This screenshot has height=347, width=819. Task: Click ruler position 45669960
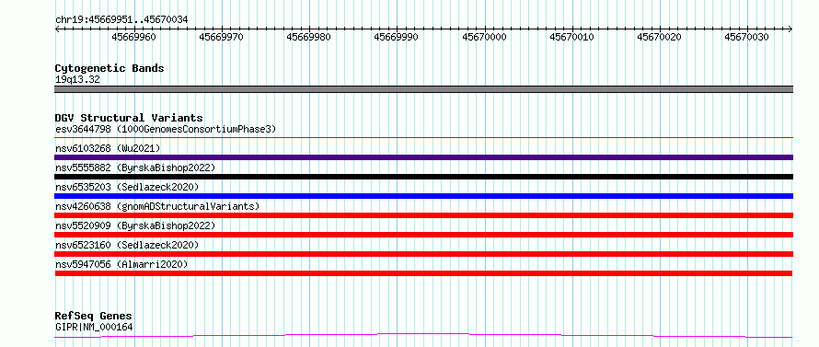pos(133,38)
